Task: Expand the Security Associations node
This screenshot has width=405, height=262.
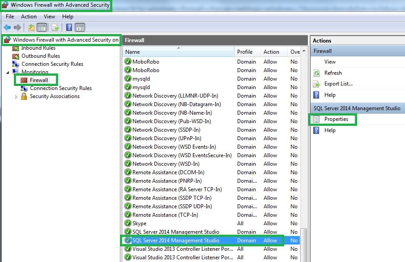Action: coord(17,96)
